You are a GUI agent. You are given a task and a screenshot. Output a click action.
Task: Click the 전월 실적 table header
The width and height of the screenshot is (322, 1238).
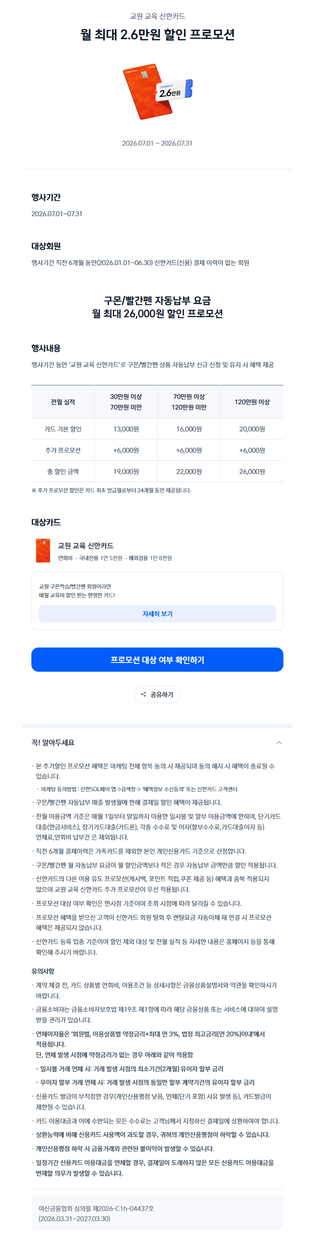point(63,402)
